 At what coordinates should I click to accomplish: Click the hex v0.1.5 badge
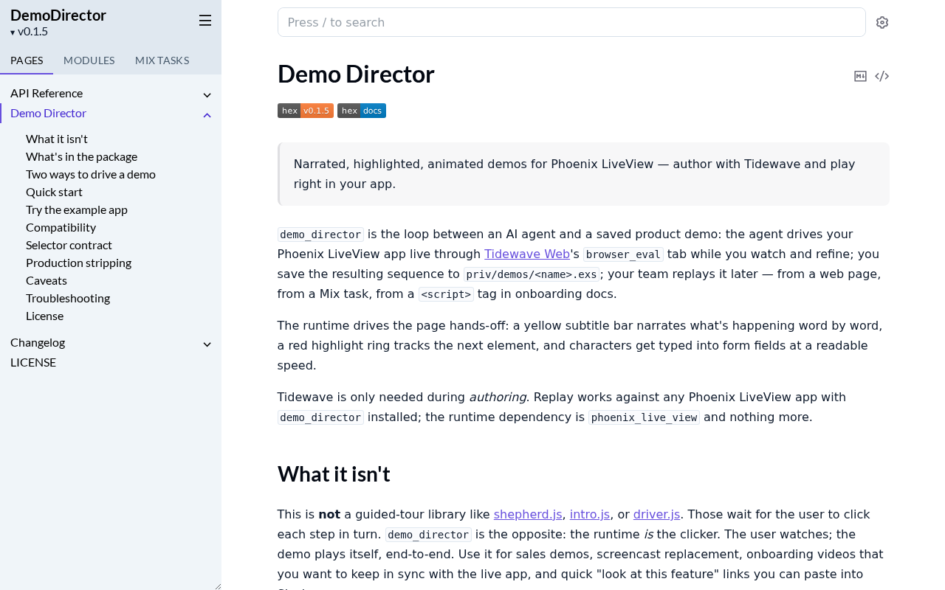[x=306, y=111]
